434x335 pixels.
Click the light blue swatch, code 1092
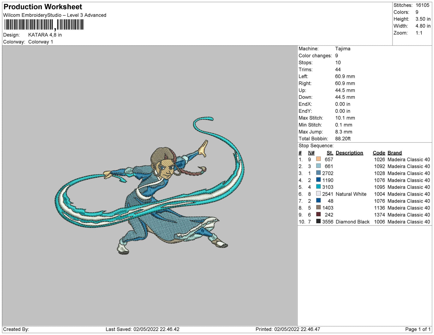click(x=318, y=166)
